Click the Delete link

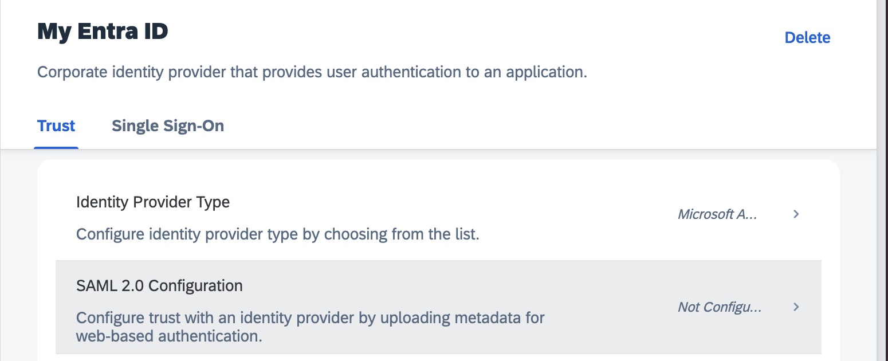pos(807,38)
